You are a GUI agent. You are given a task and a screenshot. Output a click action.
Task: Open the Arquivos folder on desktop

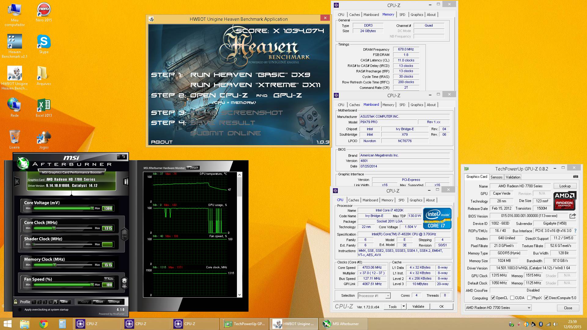(x=44, y=76)
